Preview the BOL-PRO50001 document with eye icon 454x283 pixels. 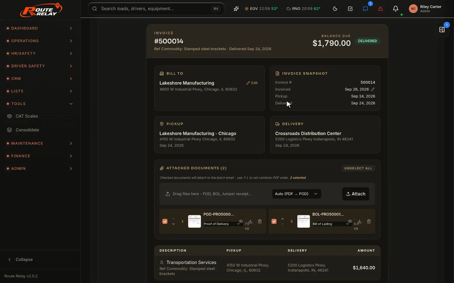(x=350, y=221)
